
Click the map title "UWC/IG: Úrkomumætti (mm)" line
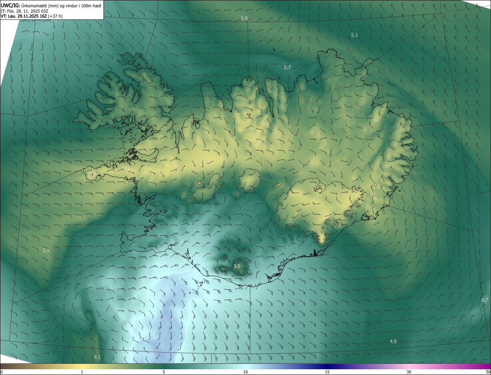(x=51, y=5)
